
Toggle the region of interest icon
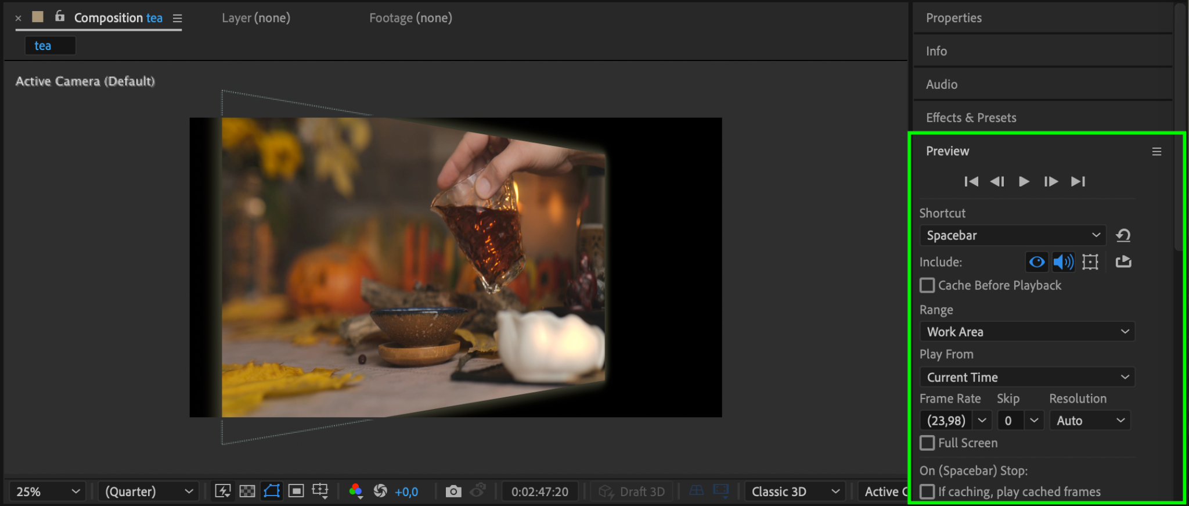(296, 491)
